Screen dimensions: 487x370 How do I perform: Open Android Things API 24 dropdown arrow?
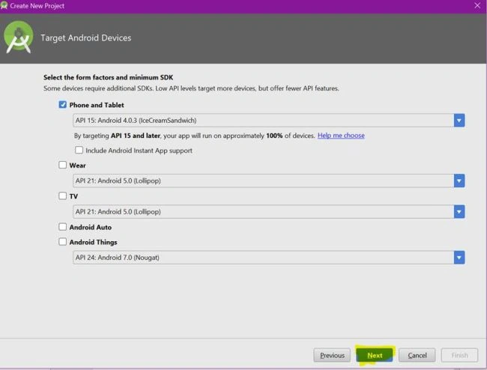[x=459, y=258]
